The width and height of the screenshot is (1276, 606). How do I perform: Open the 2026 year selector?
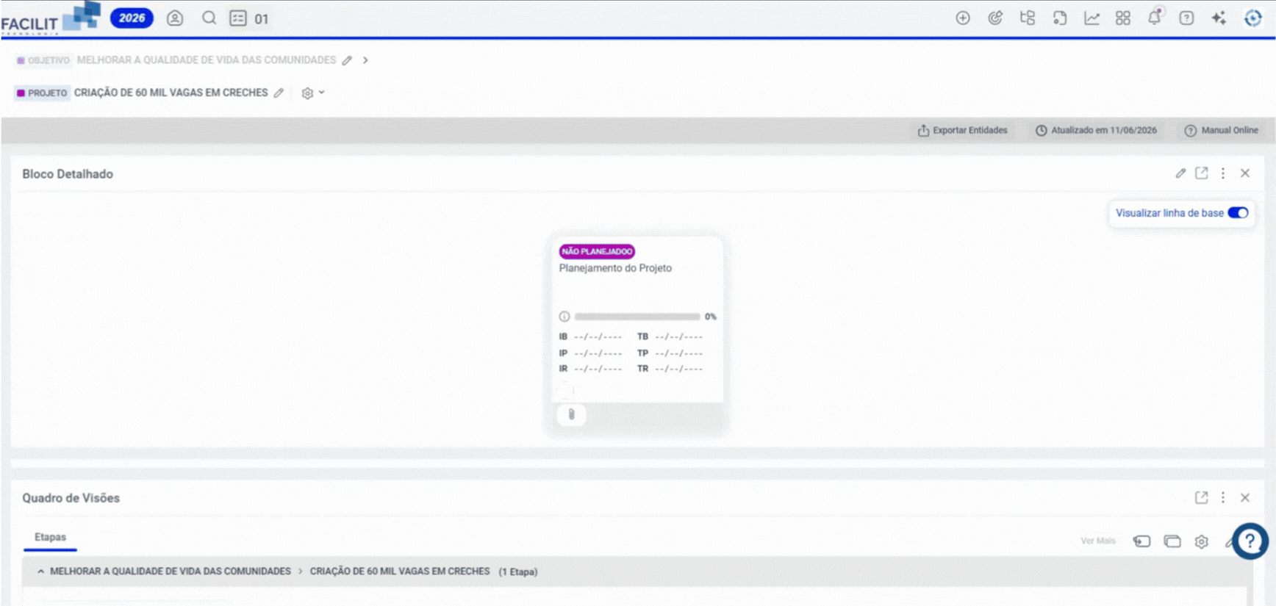tap(132, 18)
